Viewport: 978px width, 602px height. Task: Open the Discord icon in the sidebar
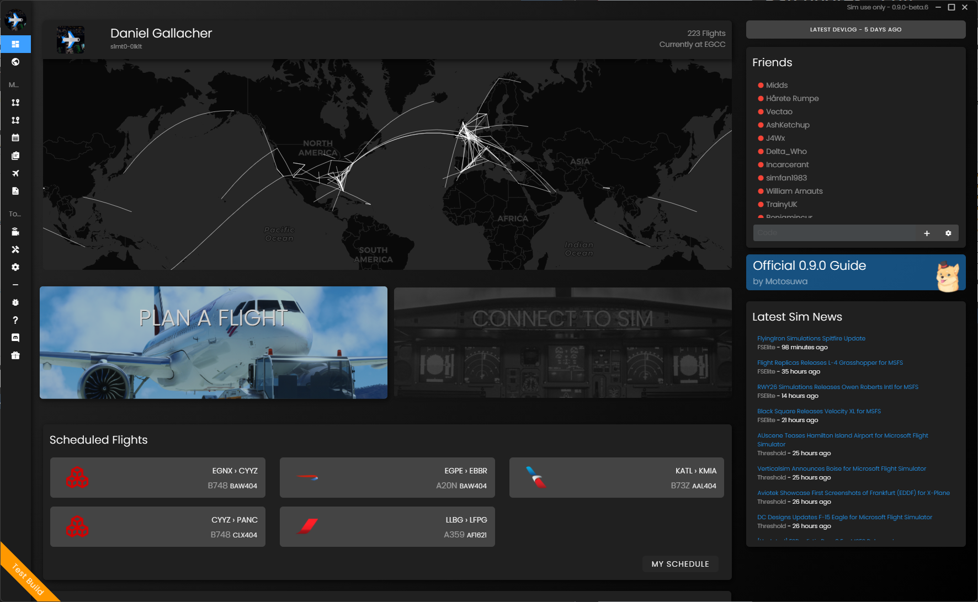tap(15, 338)
